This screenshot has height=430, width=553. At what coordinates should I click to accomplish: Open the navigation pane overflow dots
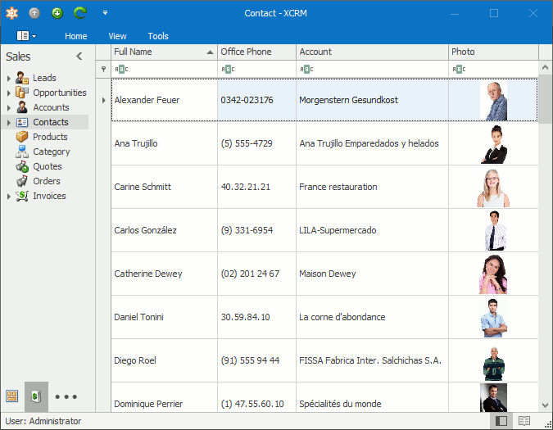click(x=66, y=397)
